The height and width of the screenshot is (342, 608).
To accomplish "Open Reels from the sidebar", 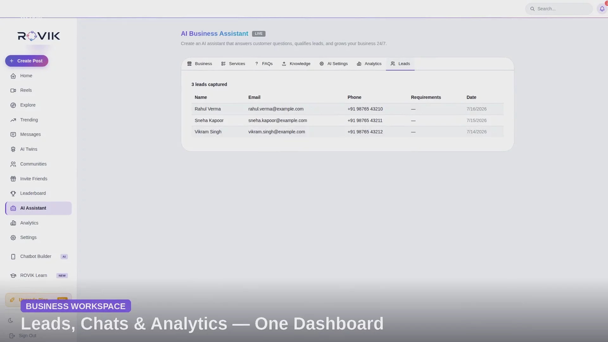I will [38, 90].
